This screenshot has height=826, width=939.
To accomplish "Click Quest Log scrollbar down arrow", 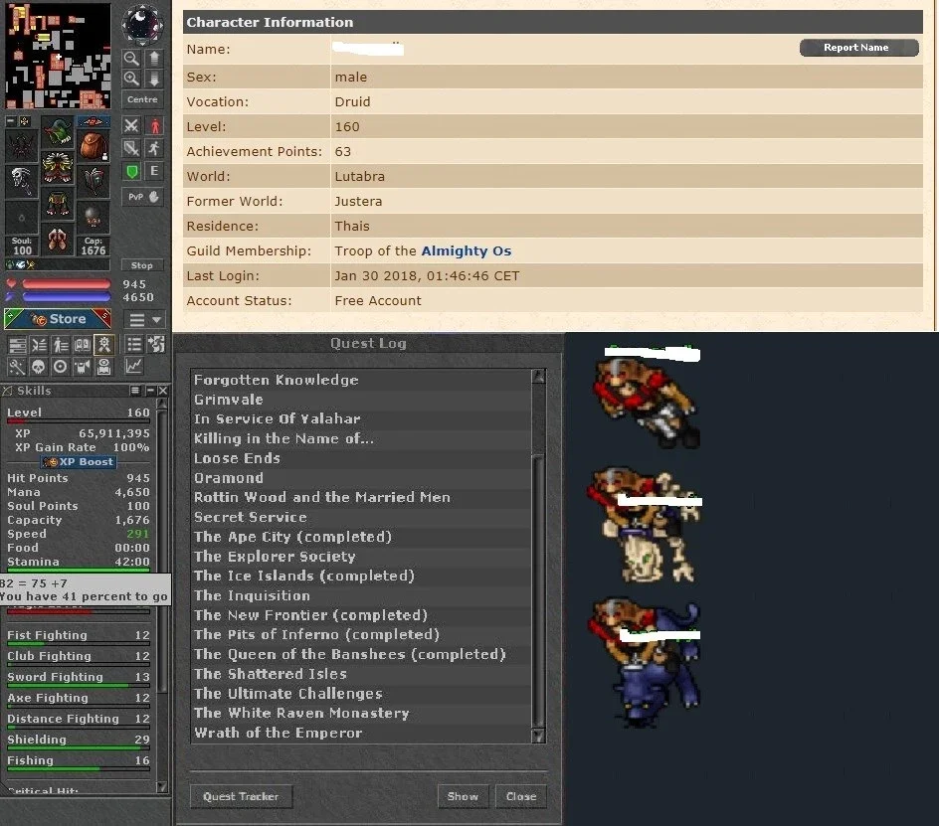I will click(x=538, y=736).
